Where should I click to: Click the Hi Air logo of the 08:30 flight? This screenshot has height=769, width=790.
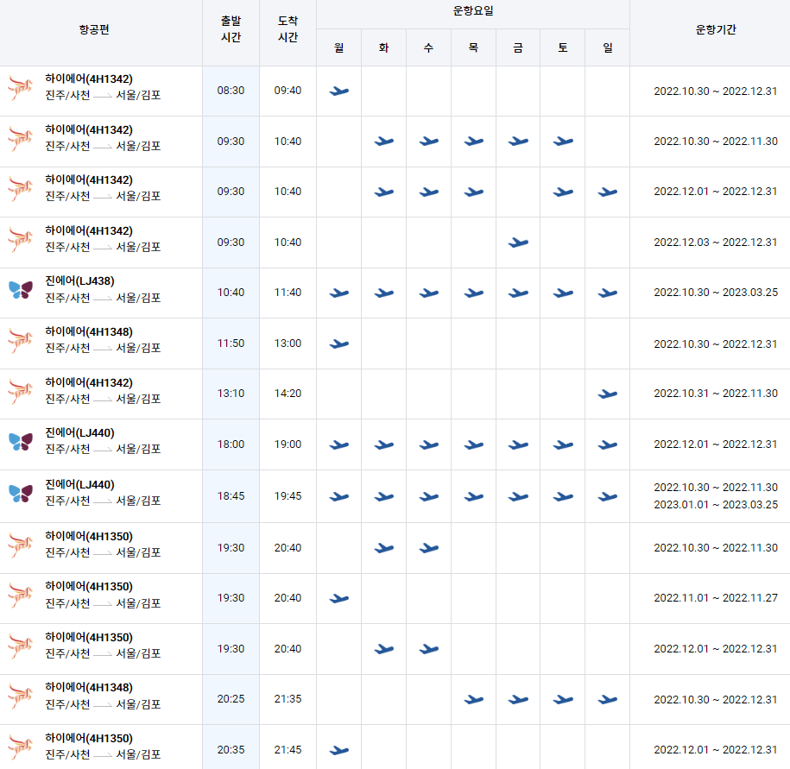(20, 88)
